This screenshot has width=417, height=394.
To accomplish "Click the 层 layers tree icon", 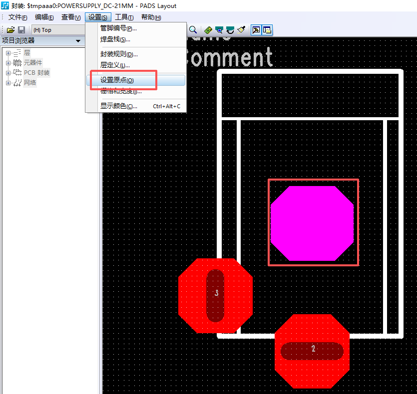I will coord(17,53).
